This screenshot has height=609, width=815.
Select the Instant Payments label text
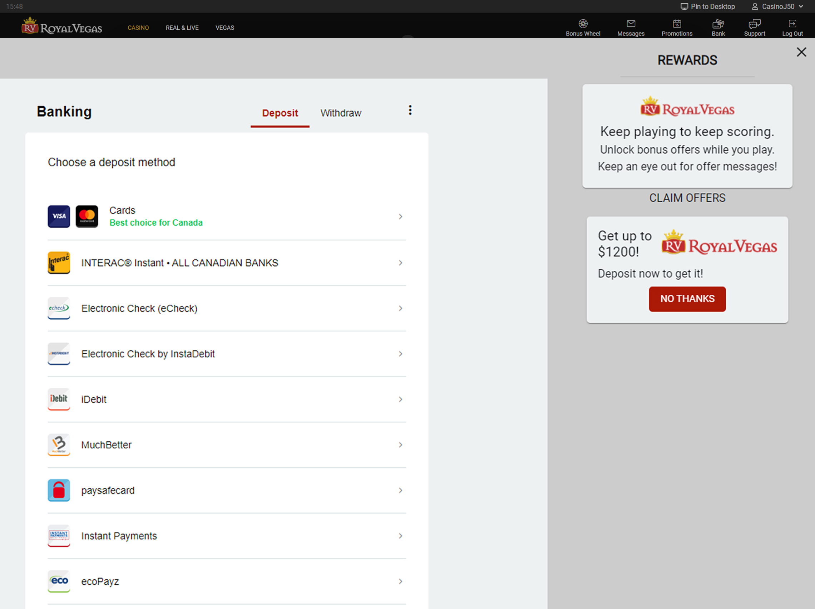(119, 536)
